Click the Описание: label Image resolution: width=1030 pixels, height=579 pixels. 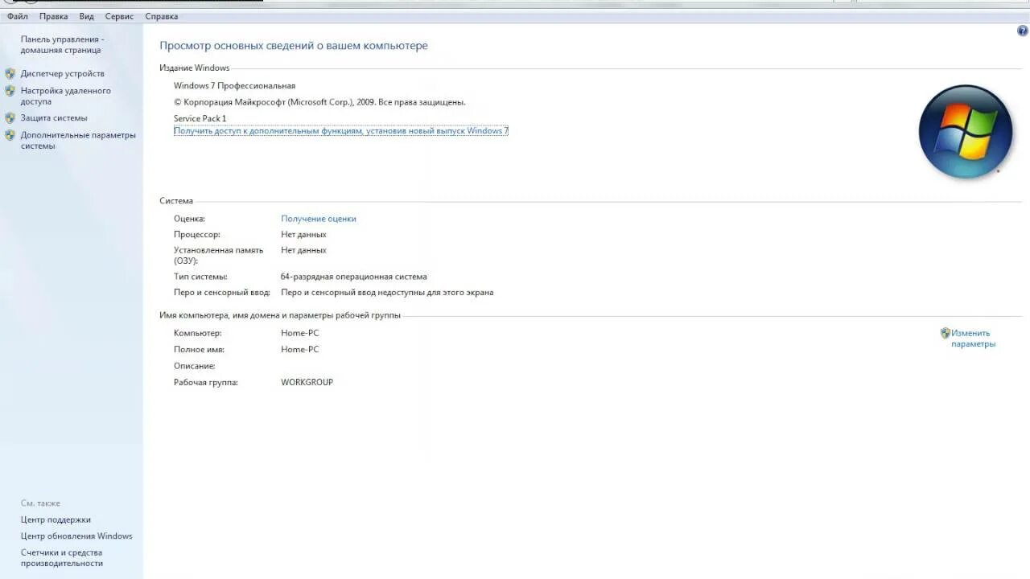[195, 366]
